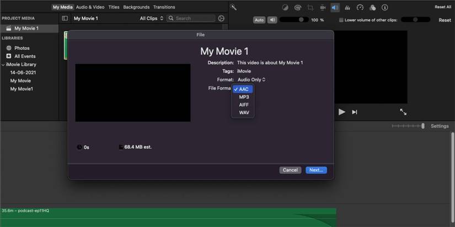455x227 pixels.
Task: Click the magic wand auto-enhance icon
Action: click(233, 7)
